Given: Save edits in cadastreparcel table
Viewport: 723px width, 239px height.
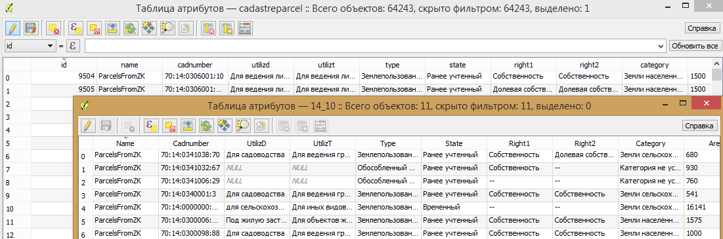Looking at the screenshot, I should coord(31,29).
